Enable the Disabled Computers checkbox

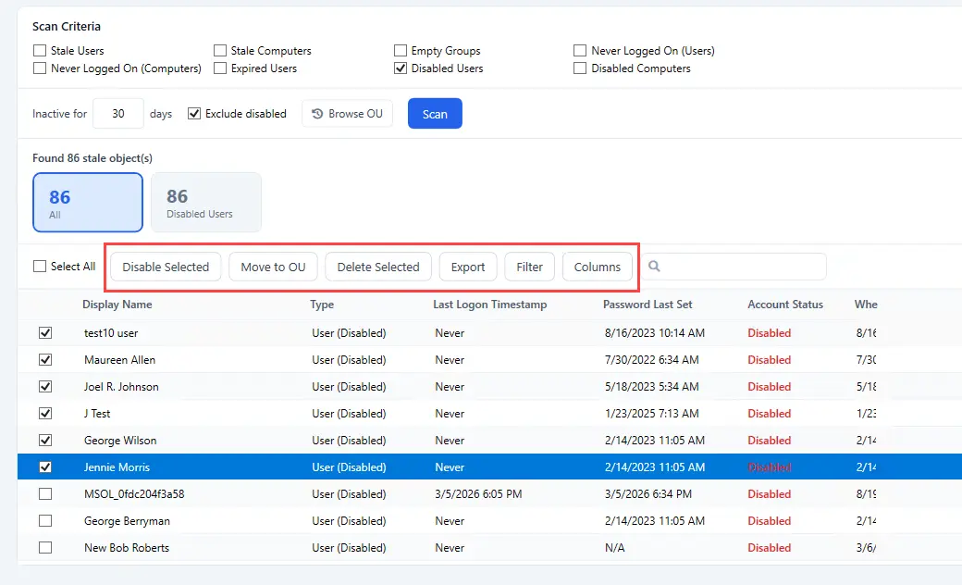580,68
